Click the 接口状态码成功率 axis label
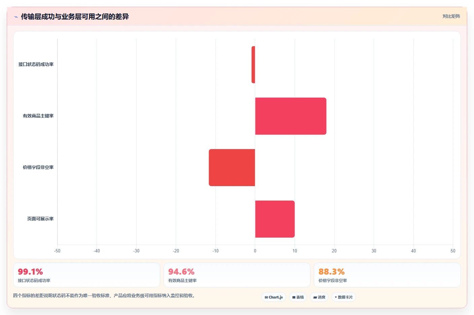Screen dimensions: 474x315 36,64
